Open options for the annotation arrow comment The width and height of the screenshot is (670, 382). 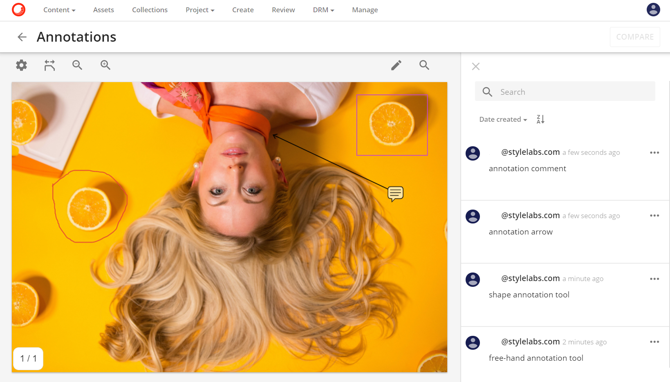coord(654,216)
